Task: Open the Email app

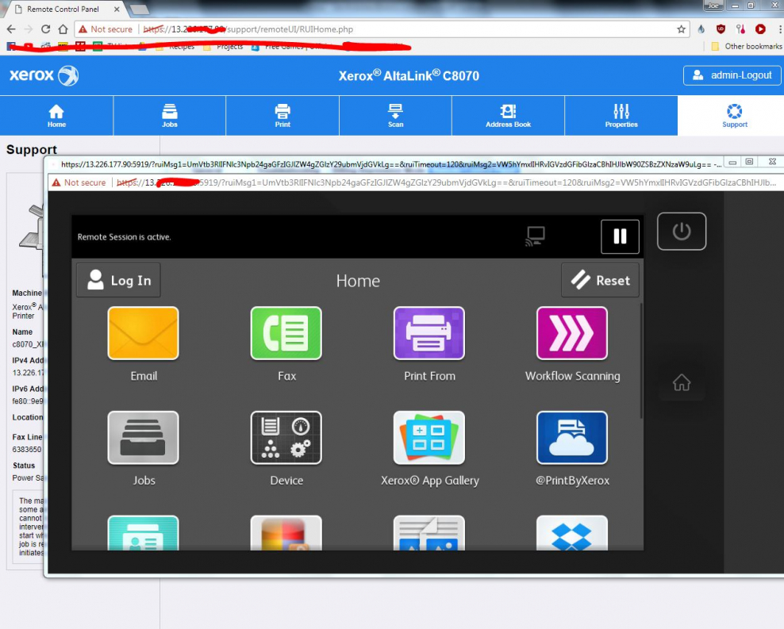Action: coord(143,333)
